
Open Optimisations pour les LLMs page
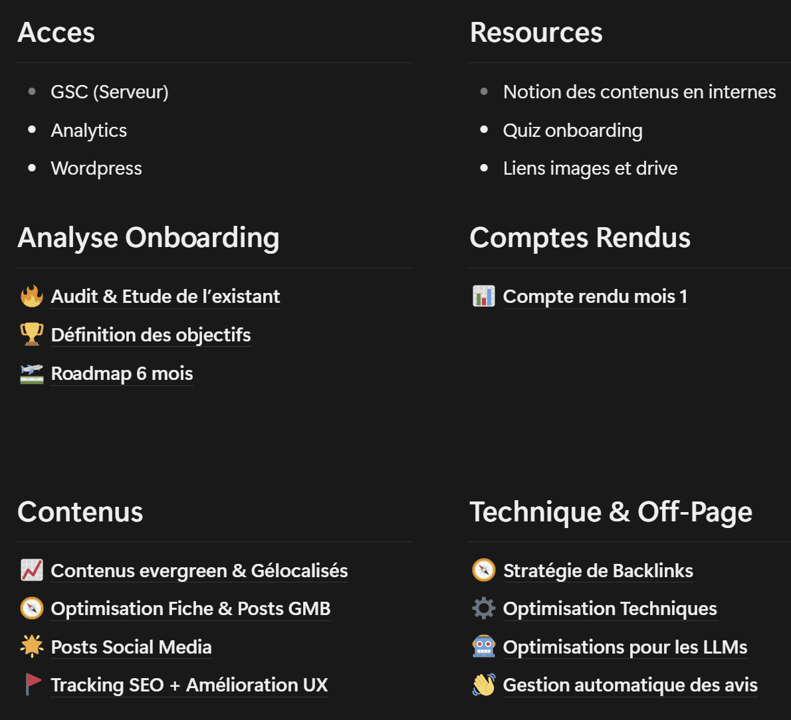[625, 647]
